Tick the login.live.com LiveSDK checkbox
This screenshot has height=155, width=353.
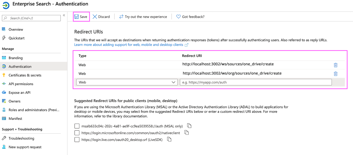pyautogui.click(x=77, y=140)
